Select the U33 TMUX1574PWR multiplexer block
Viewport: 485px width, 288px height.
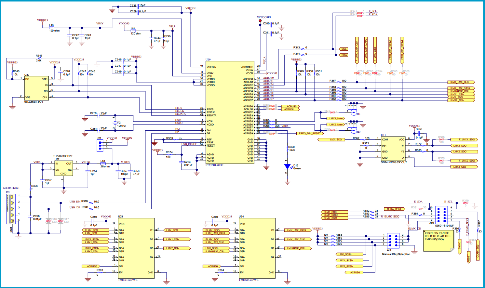136,248
